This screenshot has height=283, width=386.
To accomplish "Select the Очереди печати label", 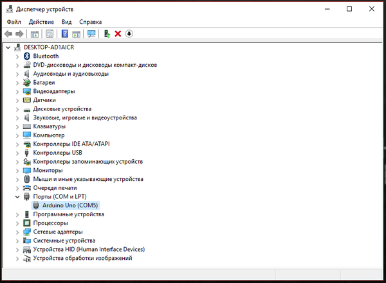I will pos(55,188).
